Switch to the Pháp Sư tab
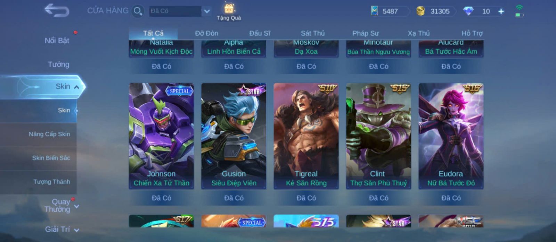 (x=366, y=33)
